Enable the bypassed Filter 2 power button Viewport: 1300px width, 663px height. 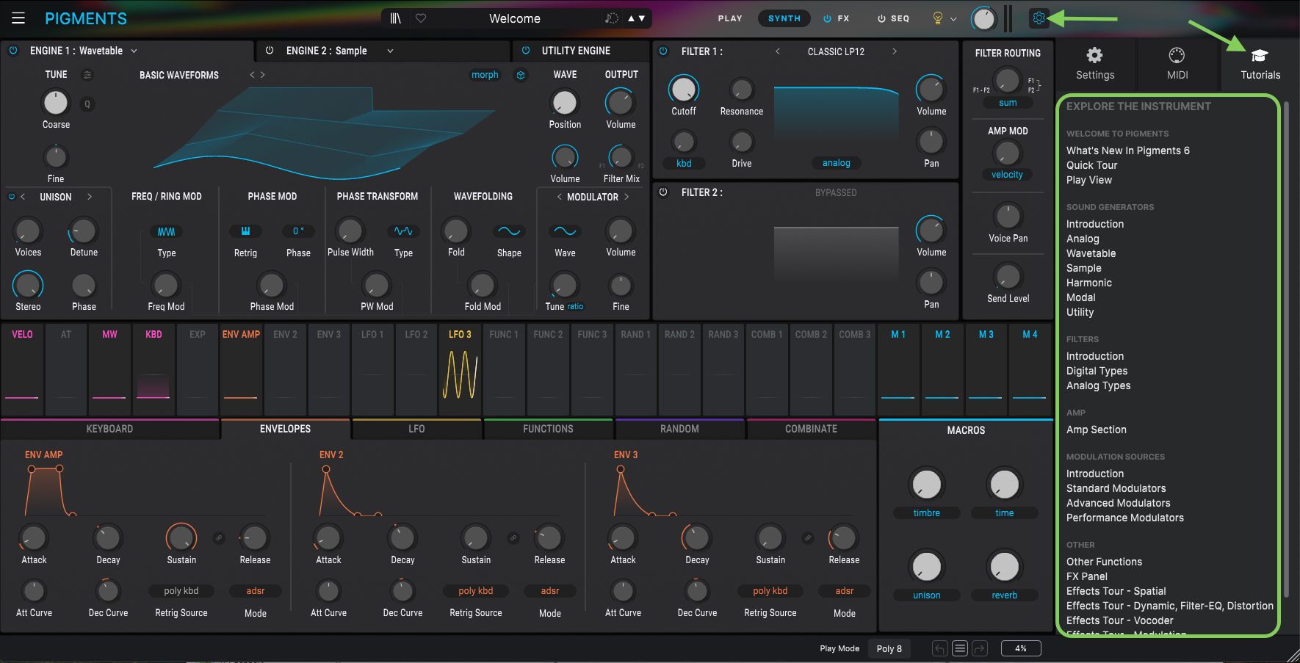pyautogui.click(x=663, y=192)
